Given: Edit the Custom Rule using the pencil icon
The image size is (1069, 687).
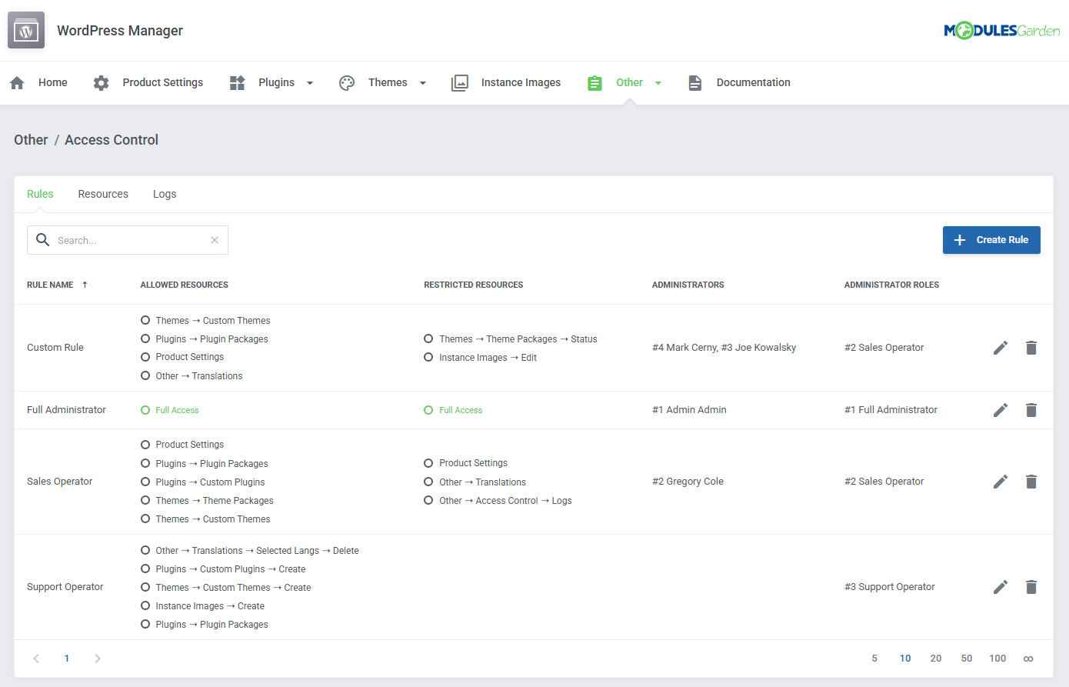Looking at the screenshot, I should [x=1000, y=347].
